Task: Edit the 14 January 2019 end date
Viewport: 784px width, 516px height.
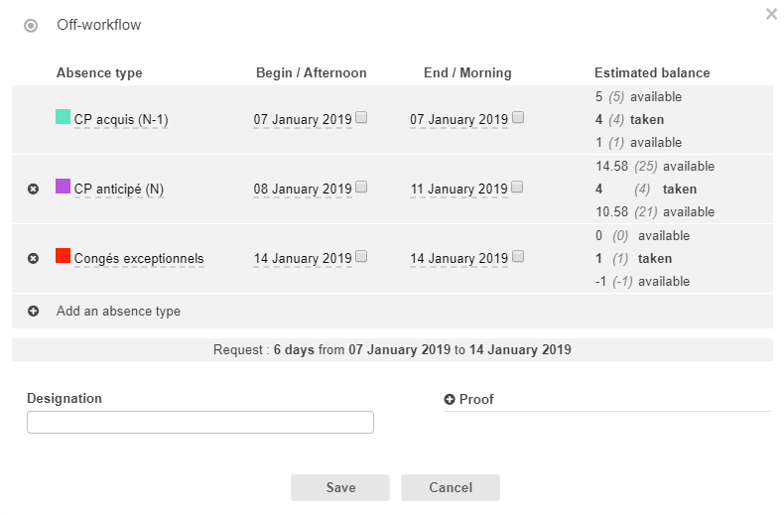Action: click(x=458, y=259)
